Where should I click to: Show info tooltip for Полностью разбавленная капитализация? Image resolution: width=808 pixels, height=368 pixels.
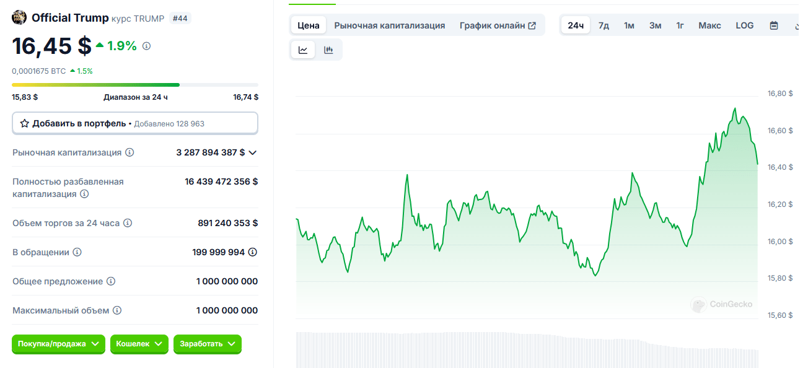click(x=84, y=194)
